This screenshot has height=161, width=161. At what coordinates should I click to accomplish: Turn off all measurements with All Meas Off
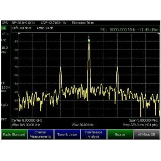point(147,134)
